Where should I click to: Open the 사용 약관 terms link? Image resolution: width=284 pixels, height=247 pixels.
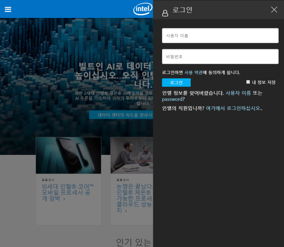click(x=193, y=73)
